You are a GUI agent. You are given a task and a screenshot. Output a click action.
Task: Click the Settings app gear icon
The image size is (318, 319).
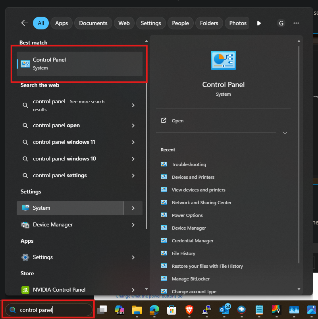(25, 257)
